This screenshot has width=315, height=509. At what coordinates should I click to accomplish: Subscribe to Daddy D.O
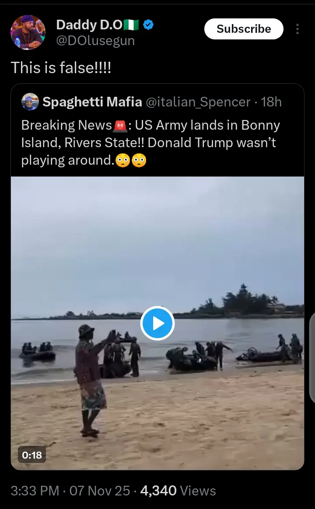click(x=244, y=29)
